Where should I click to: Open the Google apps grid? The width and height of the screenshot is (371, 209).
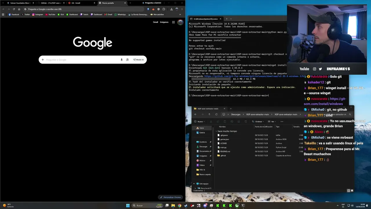(x=173, y=22)
